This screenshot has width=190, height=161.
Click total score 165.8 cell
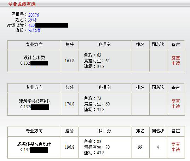70,61
